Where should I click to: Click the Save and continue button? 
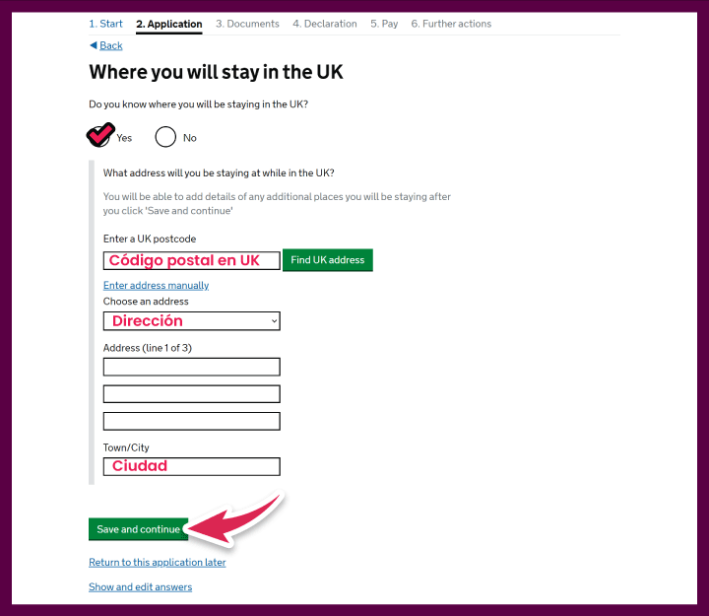[139, 529]
